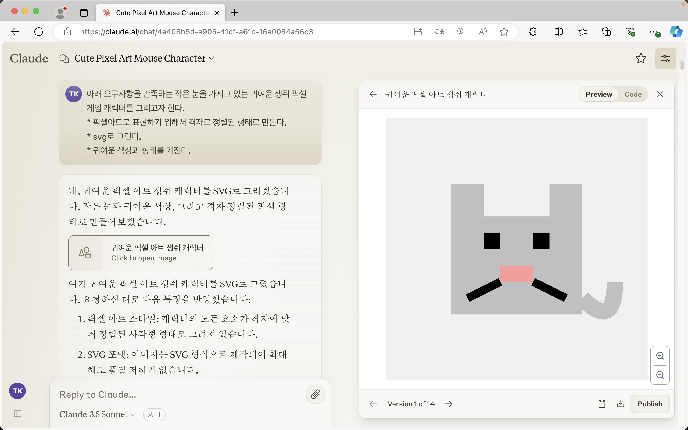This screenshot has height=430, width=688.
Task: Open the tab actions menu icon
Action: click(x=84, y=13)
